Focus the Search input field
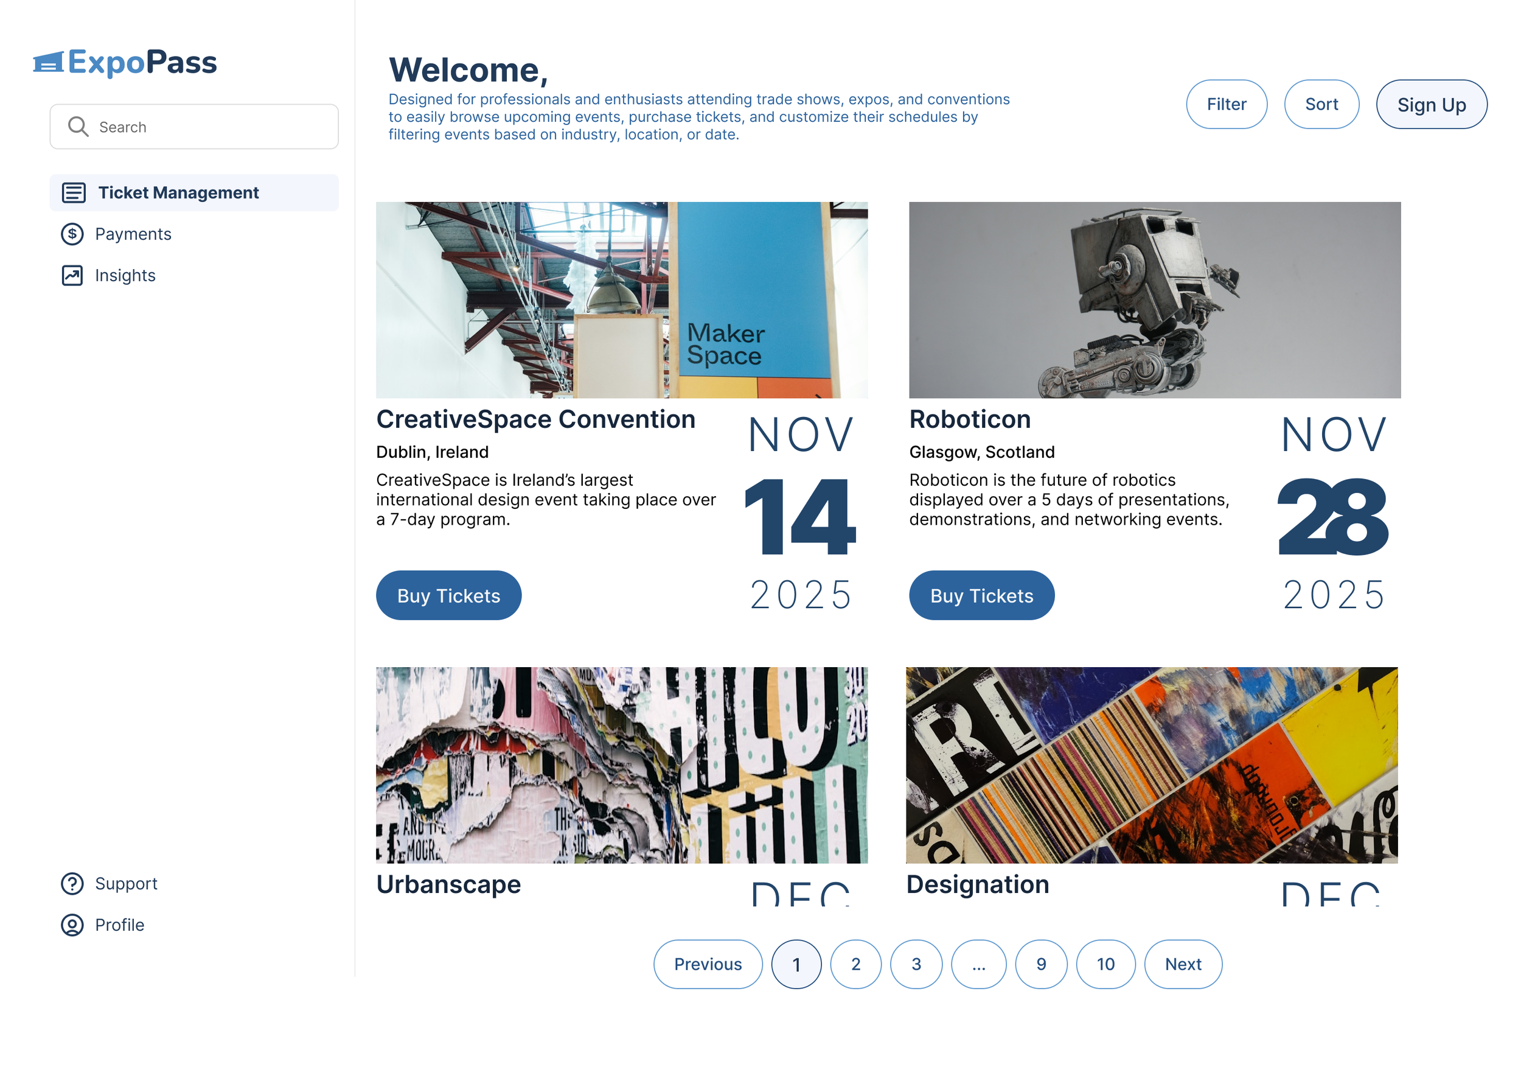1521x1081 pixels. coord(193,127)
